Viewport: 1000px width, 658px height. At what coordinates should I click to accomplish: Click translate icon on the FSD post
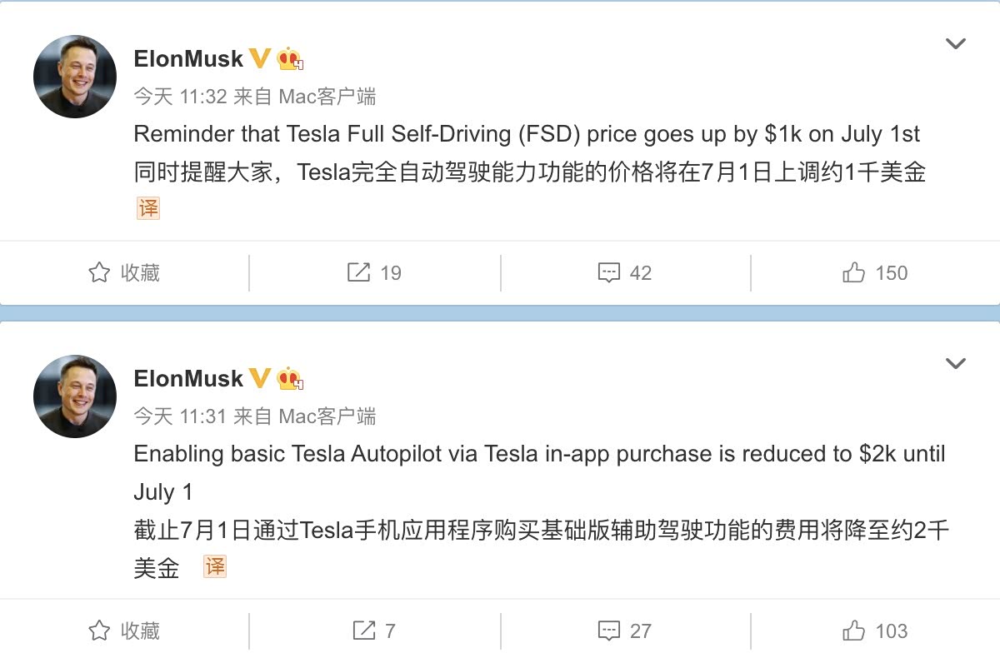pos(147,208)
